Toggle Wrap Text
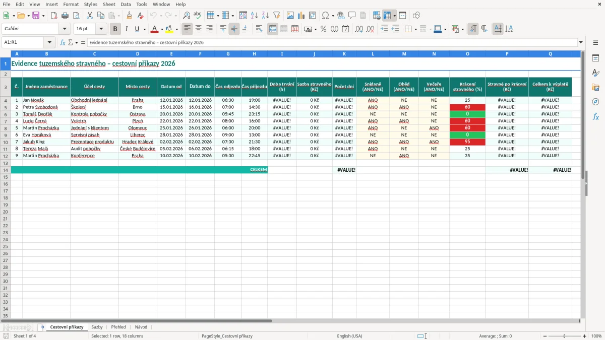The height and width of the screenshot is (340, 605). [x=259, y=29]
